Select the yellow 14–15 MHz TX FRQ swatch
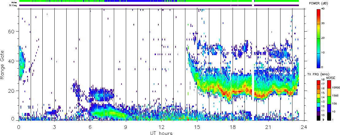The width and height of the screenshot is (340, 135). [318, 96]
